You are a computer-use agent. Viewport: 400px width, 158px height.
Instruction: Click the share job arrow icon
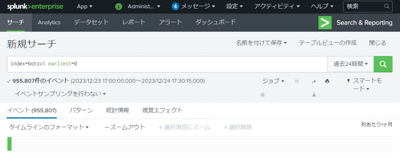[x=314, y=81]
